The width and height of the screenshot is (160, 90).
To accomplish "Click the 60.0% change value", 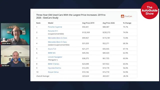I will pos(125,64).
